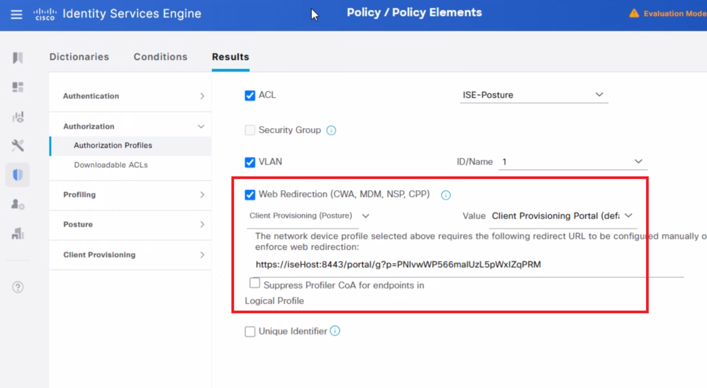The image size is (707, 388).
Task: Switch to the Dictionaries tab
Action: pos(79,57)
